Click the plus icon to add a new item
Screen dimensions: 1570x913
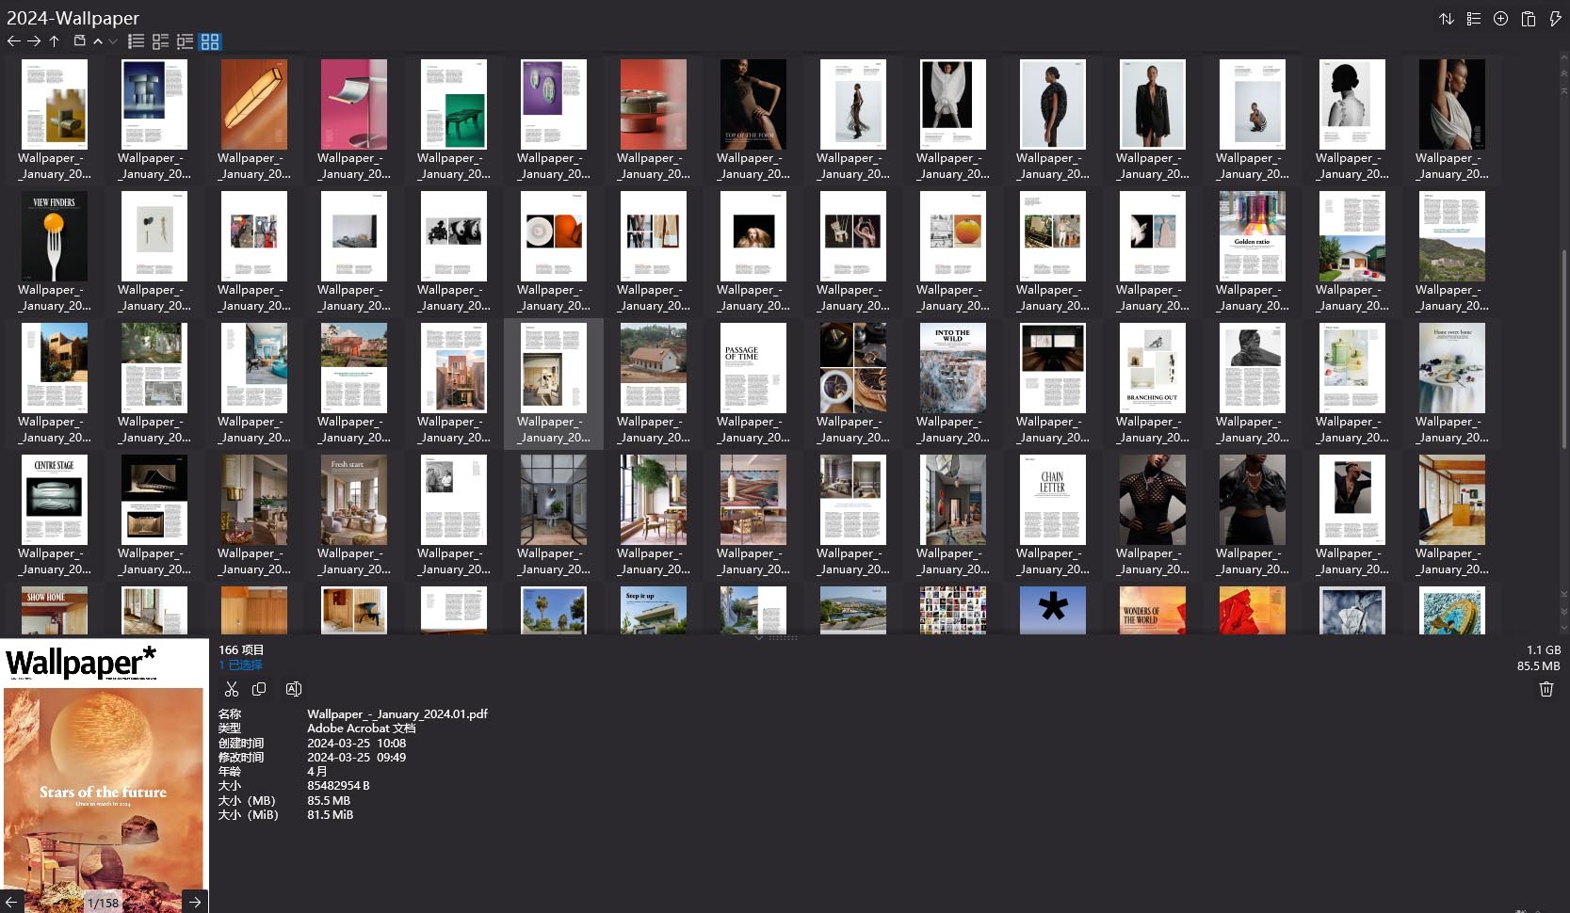(x=1501, y=18)
